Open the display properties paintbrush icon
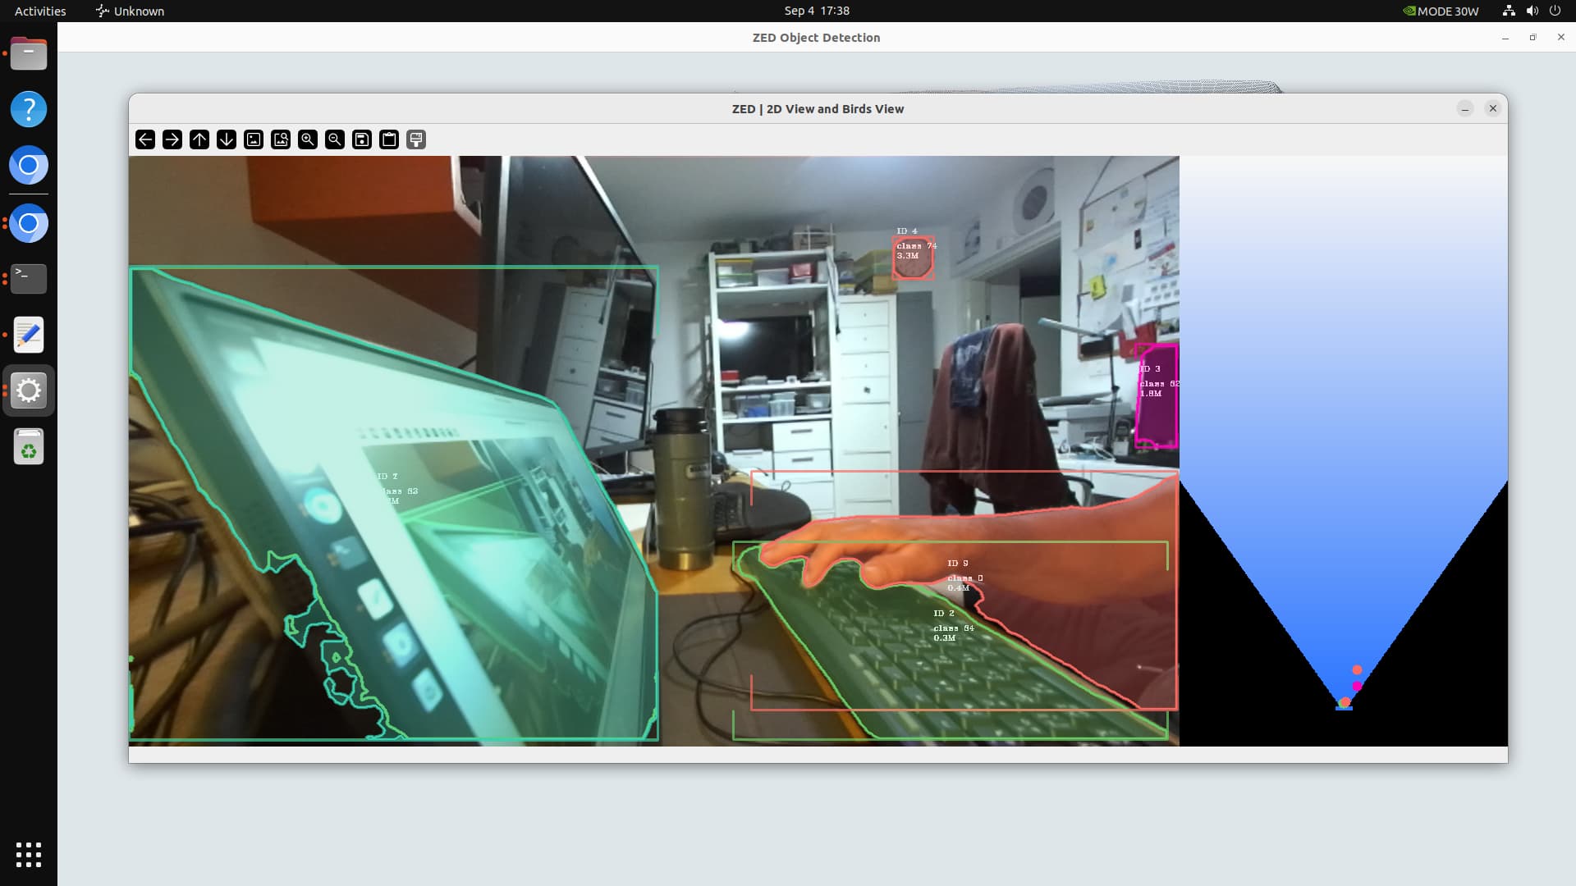The image size is (1576, 886). click(416, 139)
